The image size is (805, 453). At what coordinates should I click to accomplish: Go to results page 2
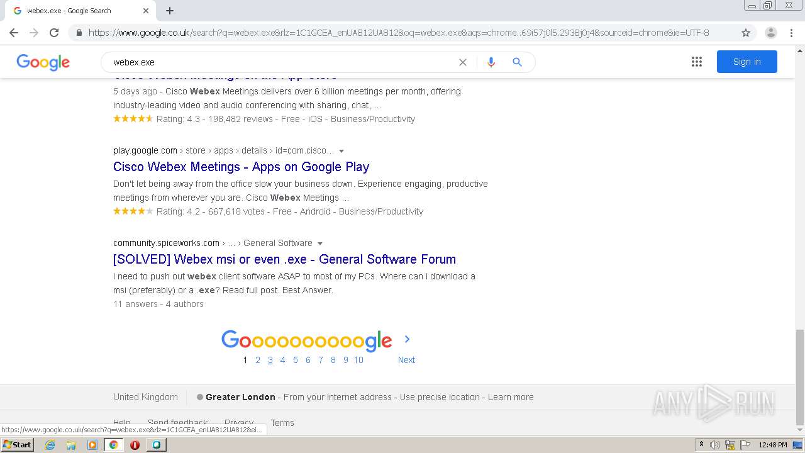258,360
